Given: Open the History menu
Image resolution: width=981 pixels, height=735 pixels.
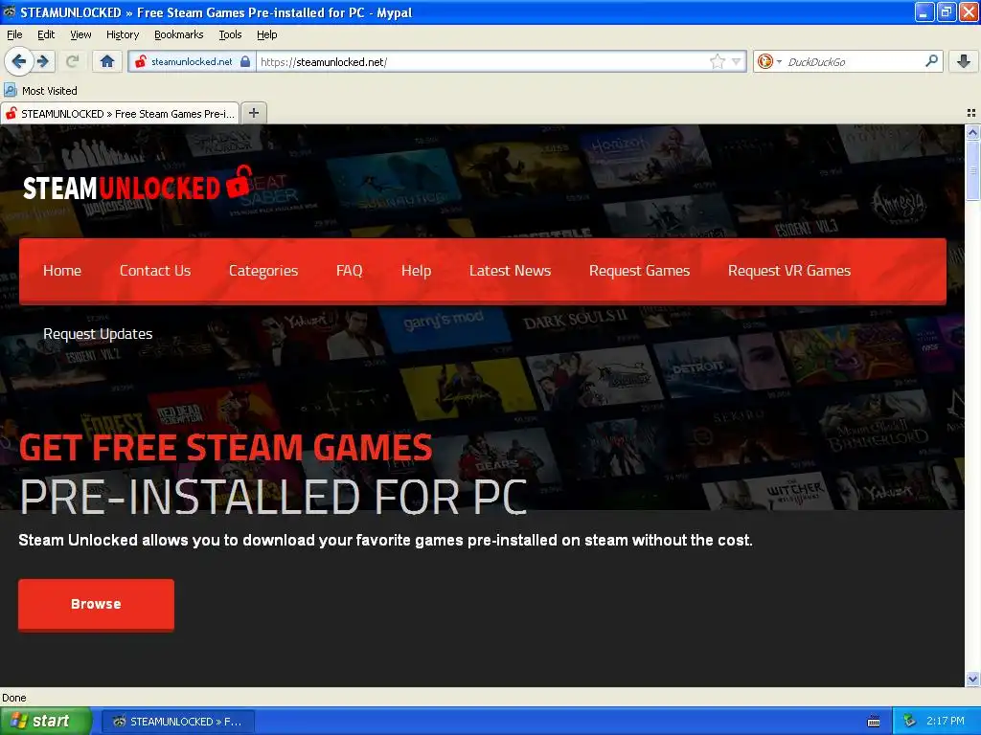Looking at the screenshot, I should 122,34.
